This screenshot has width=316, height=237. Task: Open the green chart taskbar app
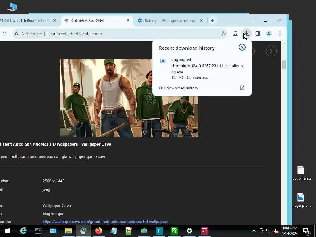tap(174, 231)
